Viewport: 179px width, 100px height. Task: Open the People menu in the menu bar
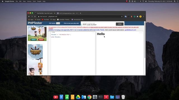point(39,1)
